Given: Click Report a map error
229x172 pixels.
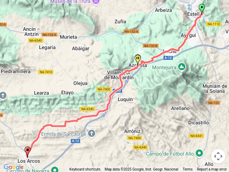Looking at the screenshot, I should coord(212,169).
